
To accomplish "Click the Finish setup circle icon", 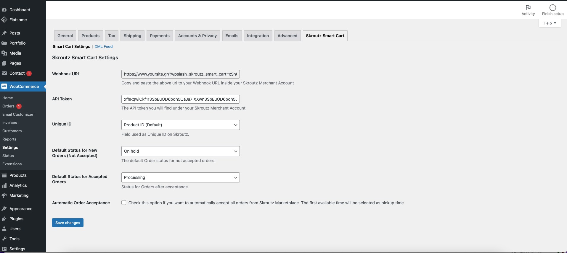I will pos(553,8).
